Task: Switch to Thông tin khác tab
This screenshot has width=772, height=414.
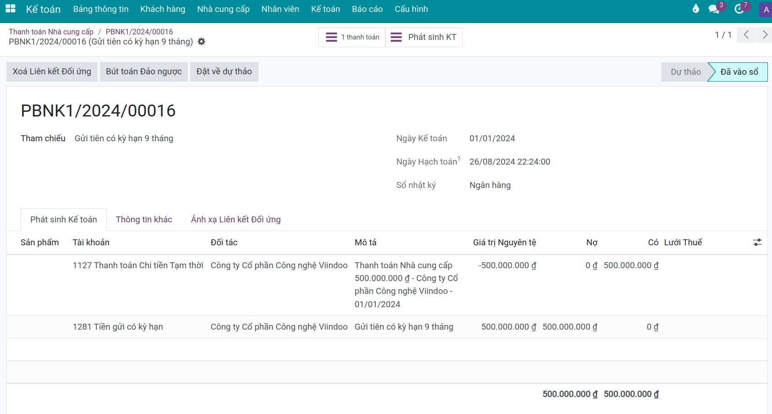Action: [144, 220]
